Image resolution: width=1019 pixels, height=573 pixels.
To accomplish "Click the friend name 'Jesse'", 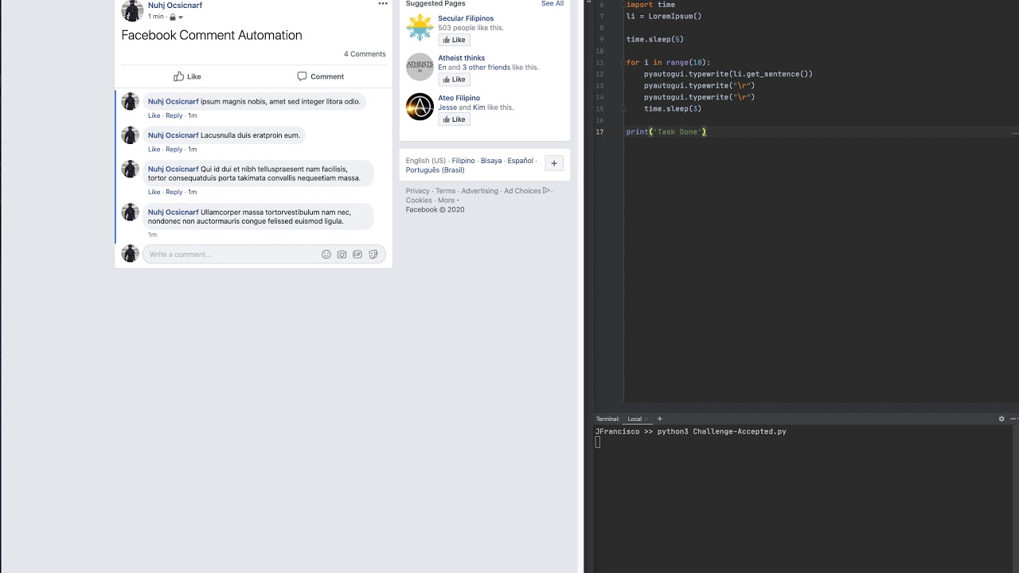I will point(447,107).
